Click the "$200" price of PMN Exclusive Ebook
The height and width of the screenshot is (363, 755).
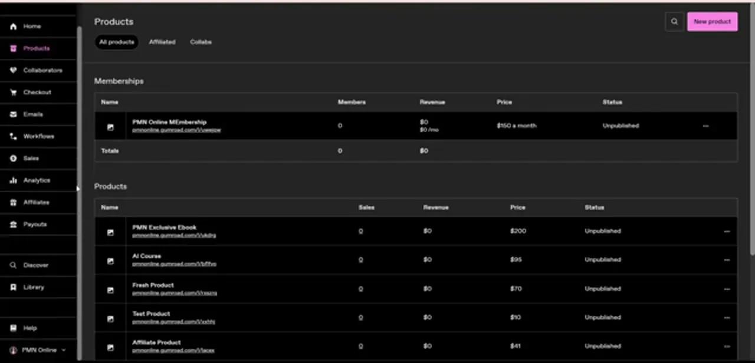(518, 231)
